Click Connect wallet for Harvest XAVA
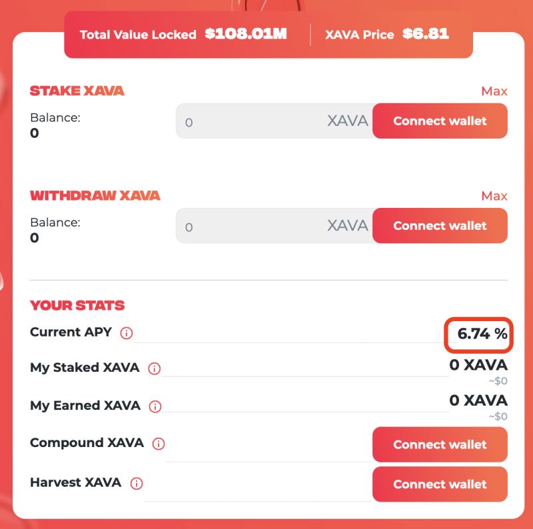533x529 pixels. pos(440,484)
